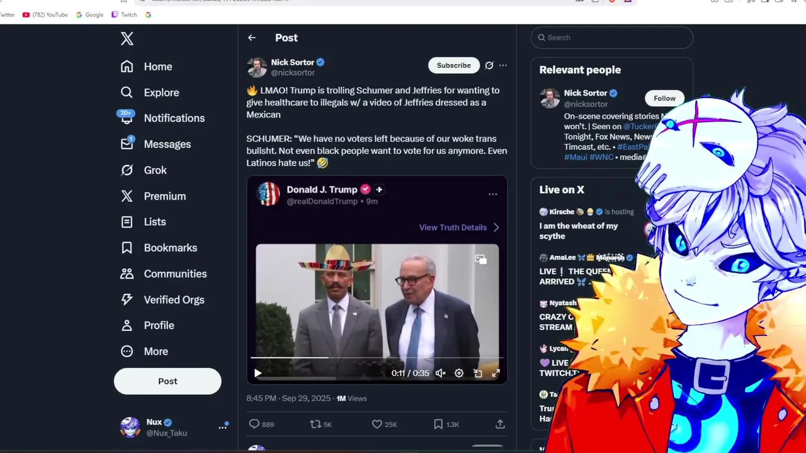Open Premium in sidebar
This screenshot has height=453, width=806.
click(153, 196)
